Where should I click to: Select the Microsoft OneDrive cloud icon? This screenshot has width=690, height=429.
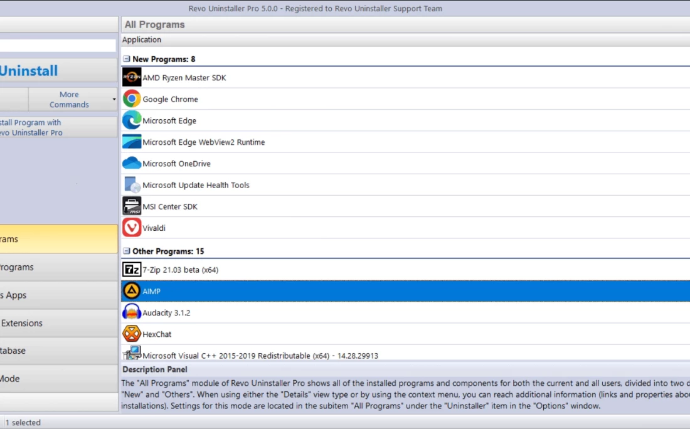tap(132, 164)
